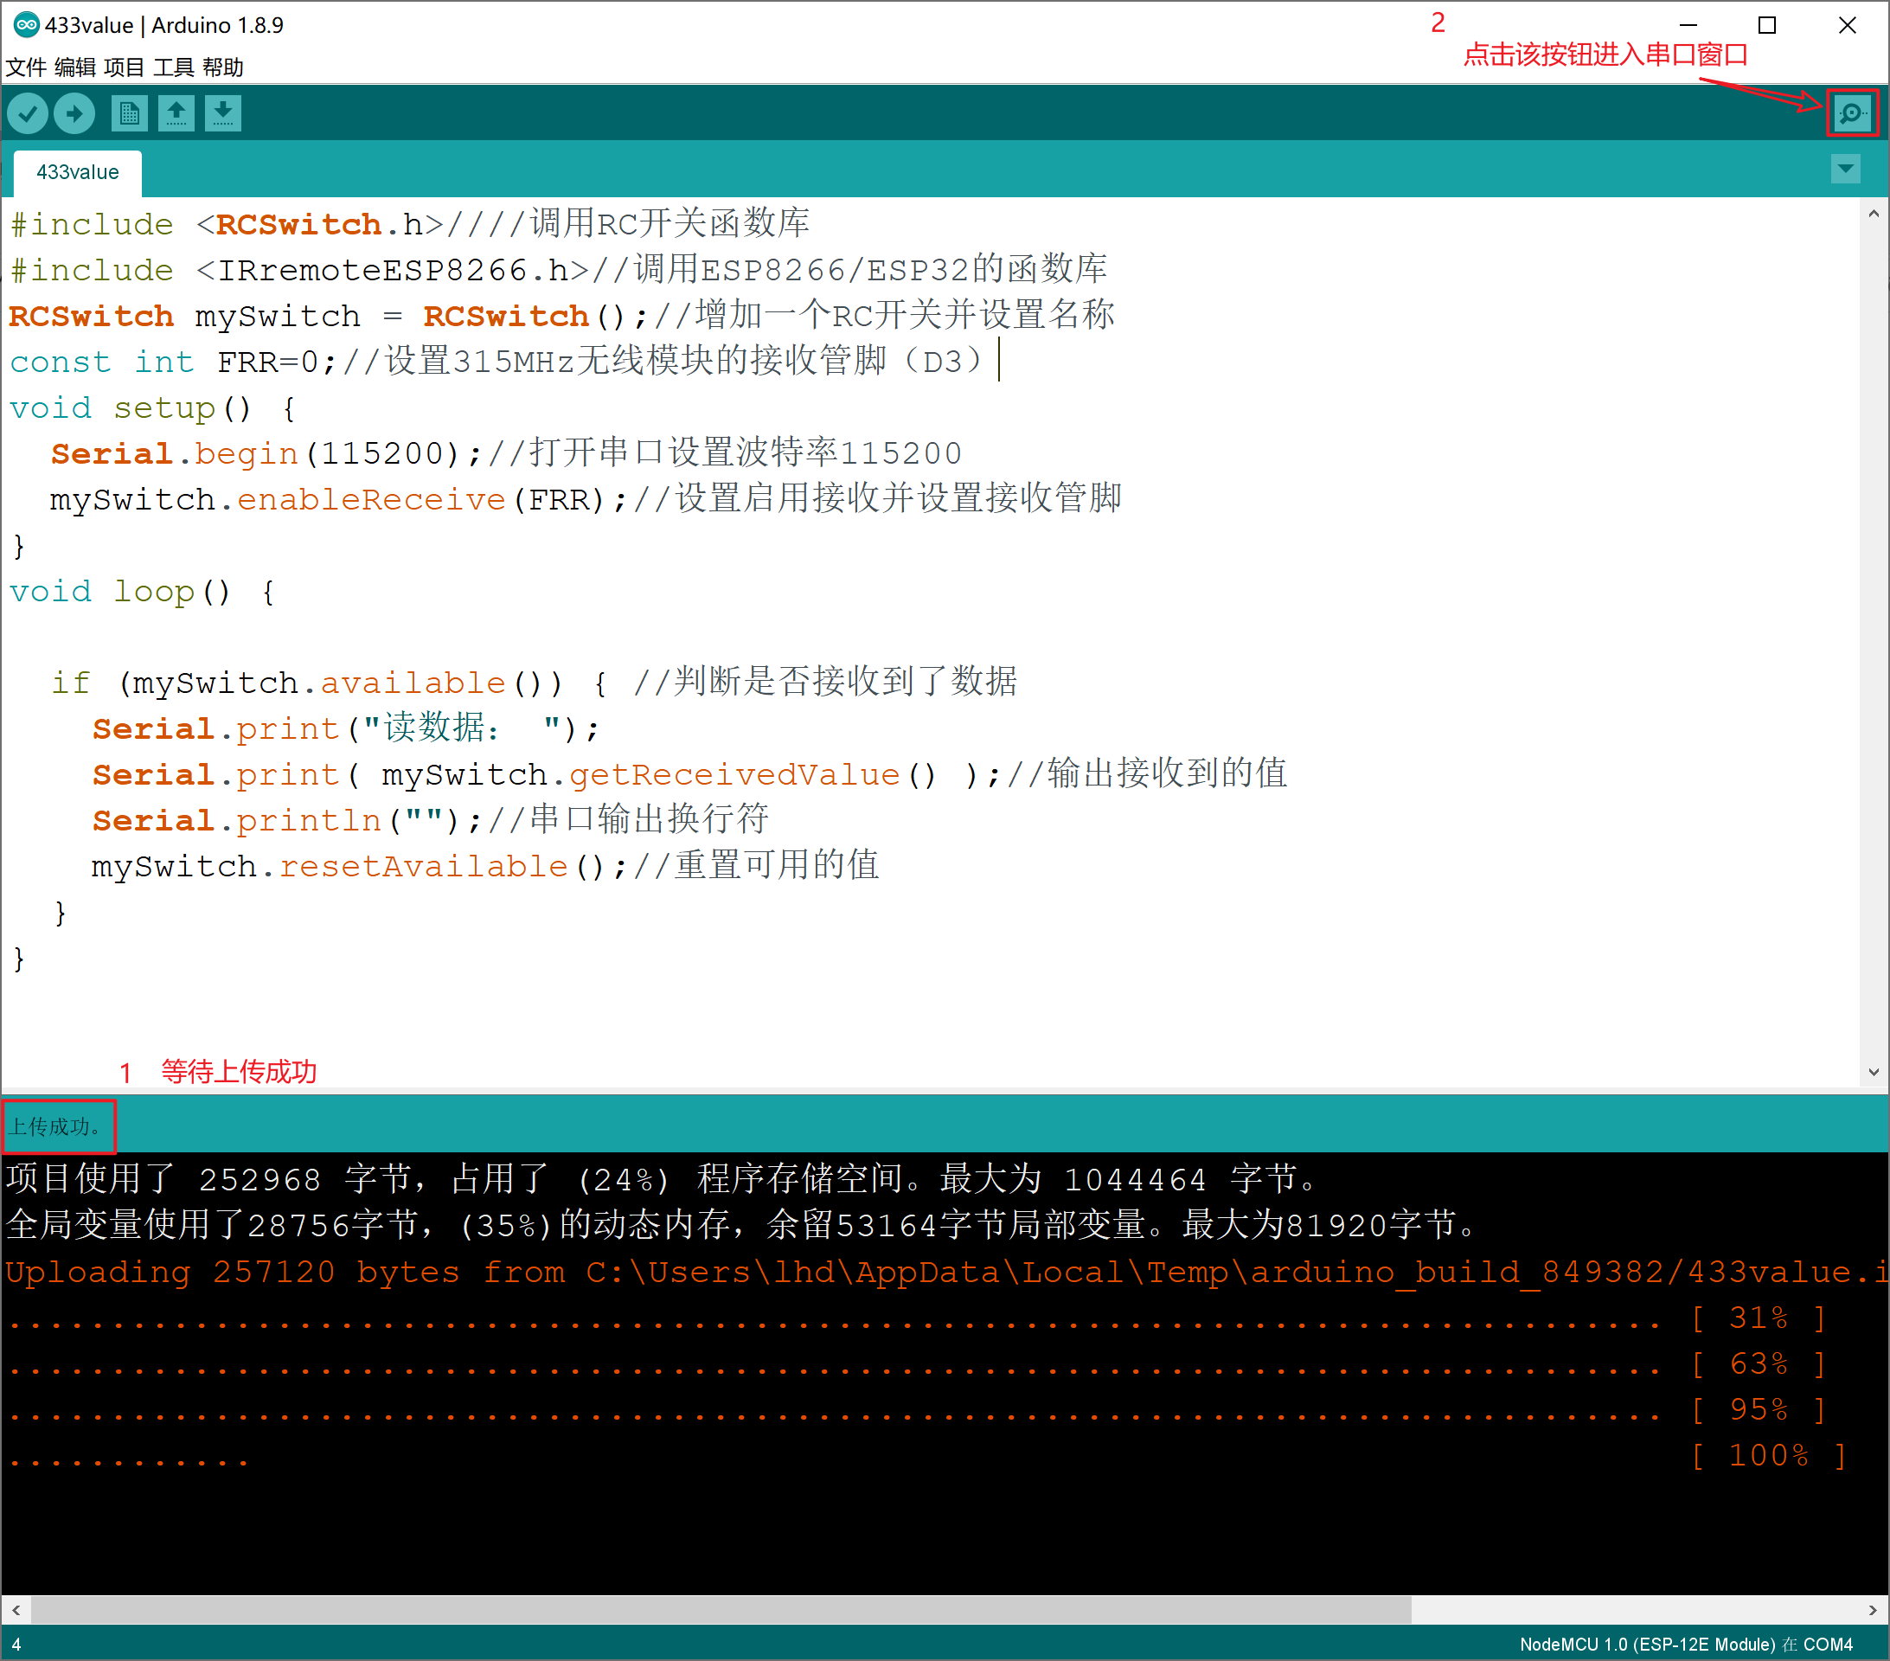The height and width of the screenshot is (1661, 1890).
Task: Click the Verify checkmark icon
Action: 28,113
